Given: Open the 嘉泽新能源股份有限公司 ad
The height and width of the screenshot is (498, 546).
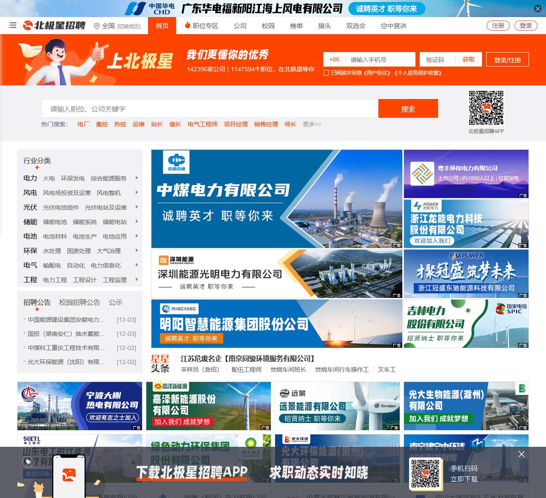Looking at the screenshot, I should (x=209, y=406).
